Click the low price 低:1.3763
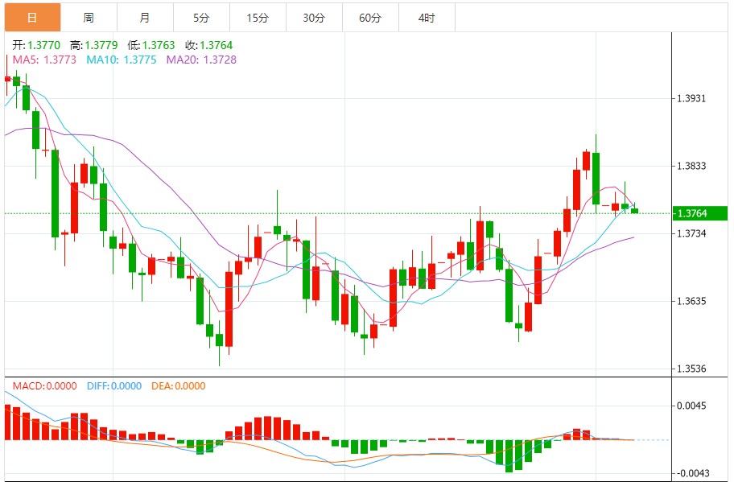This screenshot has width=734, height=482. click(151, 45)
